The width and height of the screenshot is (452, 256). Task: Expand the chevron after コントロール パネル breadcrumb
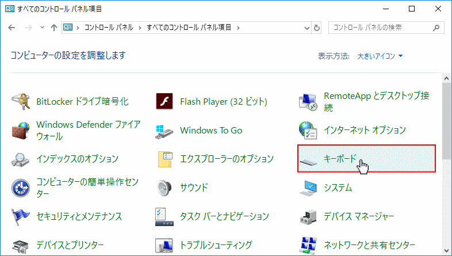pyautogui.click(x=140, y=28)
